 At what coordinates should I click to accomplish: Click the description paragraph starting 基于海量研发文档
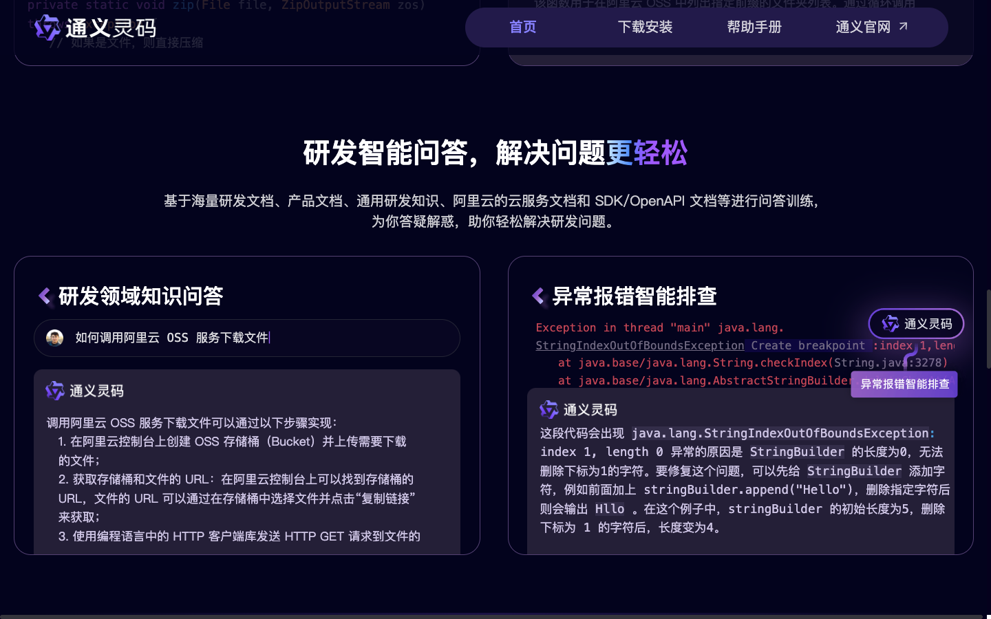493,210
